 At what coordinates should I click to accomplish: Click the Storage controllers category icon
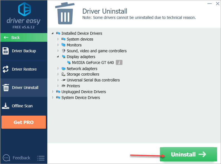63,74
